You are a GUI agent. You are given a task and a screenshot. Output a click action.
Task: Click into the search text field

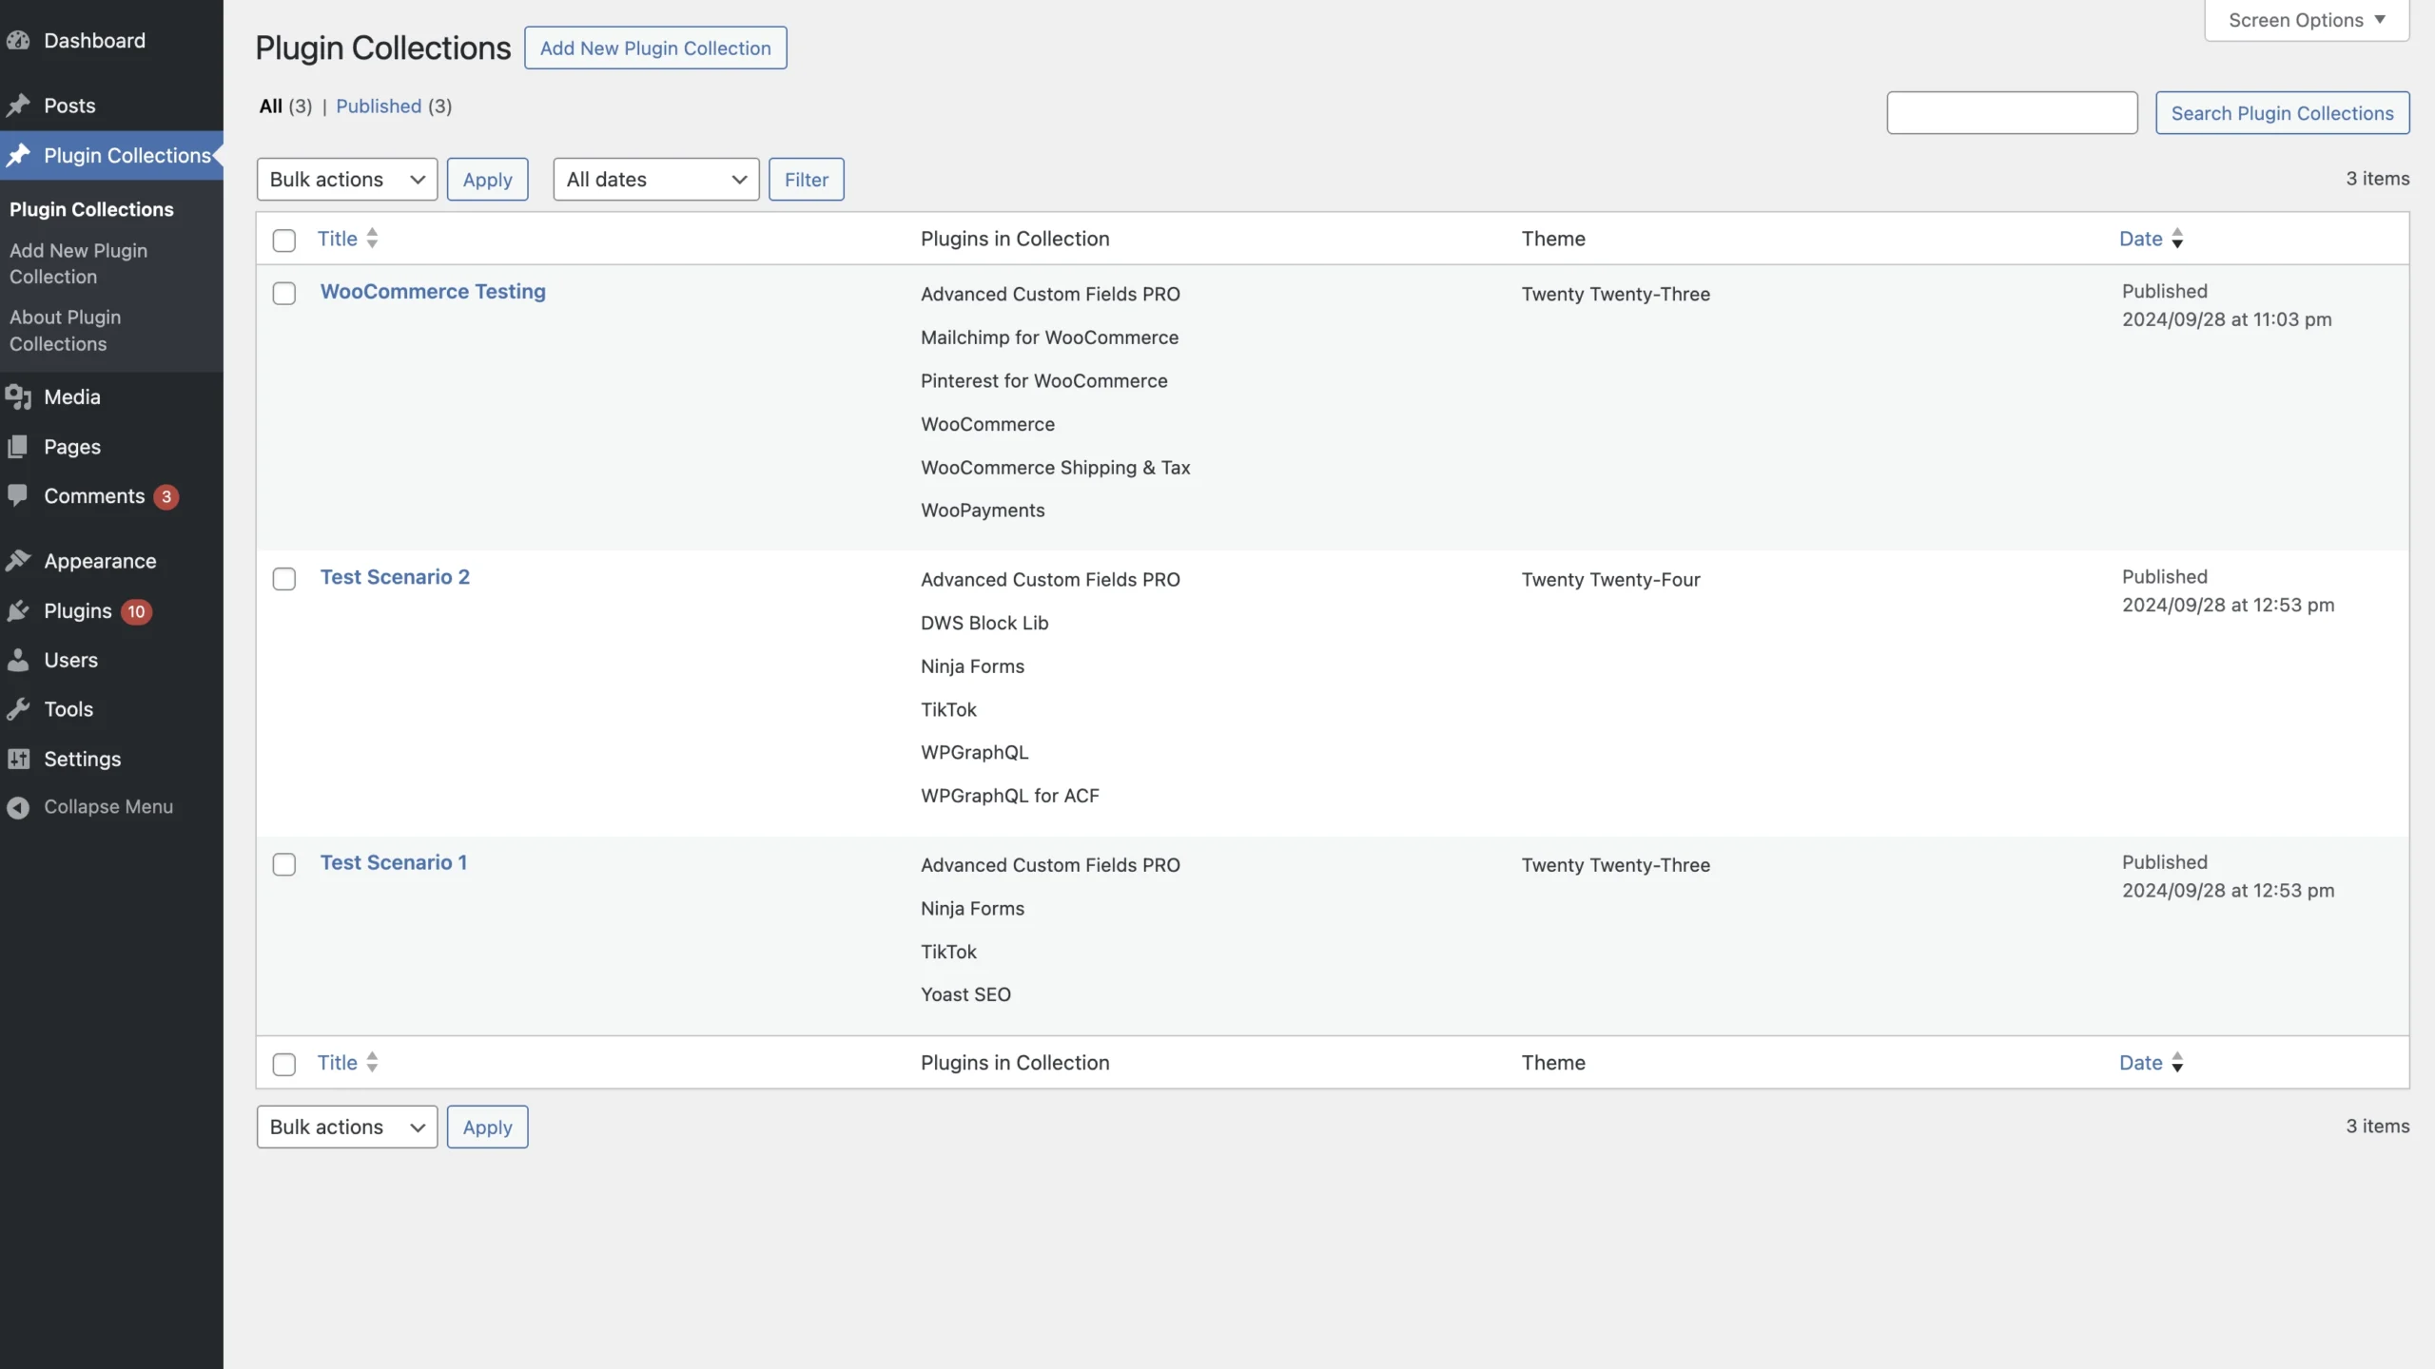click(x=2012, y=113)
